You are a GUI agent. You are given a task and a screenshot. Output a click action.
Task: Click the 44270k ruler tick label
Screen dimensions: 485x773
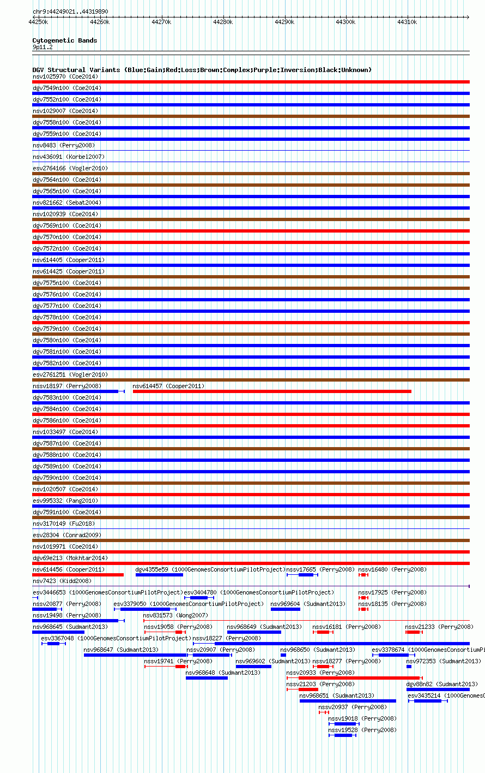[x=161, y=22]
